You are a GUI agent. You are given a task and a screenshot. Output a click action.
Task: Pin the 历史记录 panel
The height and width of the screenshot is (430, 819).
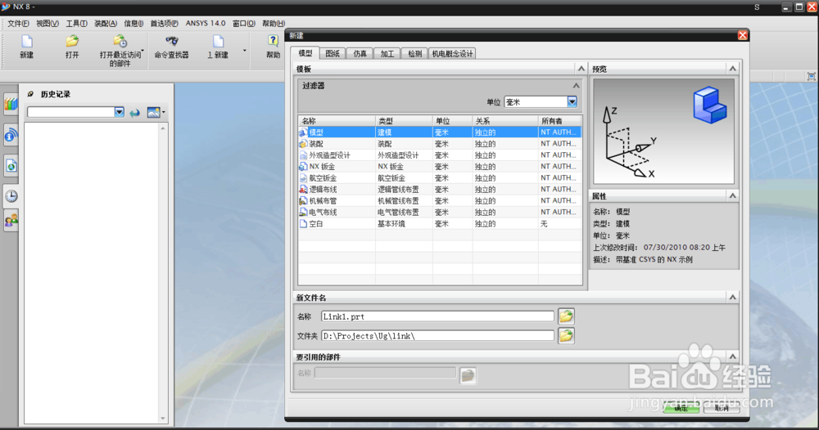pos(30,94)
